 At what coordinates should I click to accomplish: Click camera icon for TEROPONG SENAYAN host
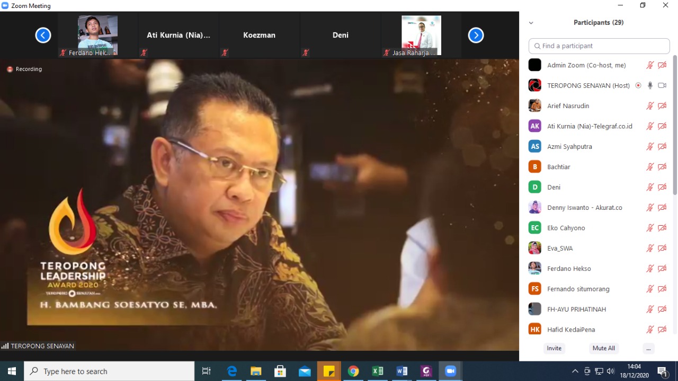[662, 85]
